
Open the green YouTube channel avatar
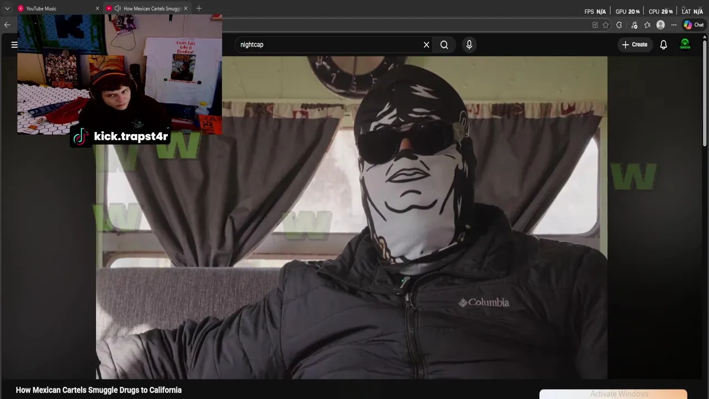pos(685,45)
